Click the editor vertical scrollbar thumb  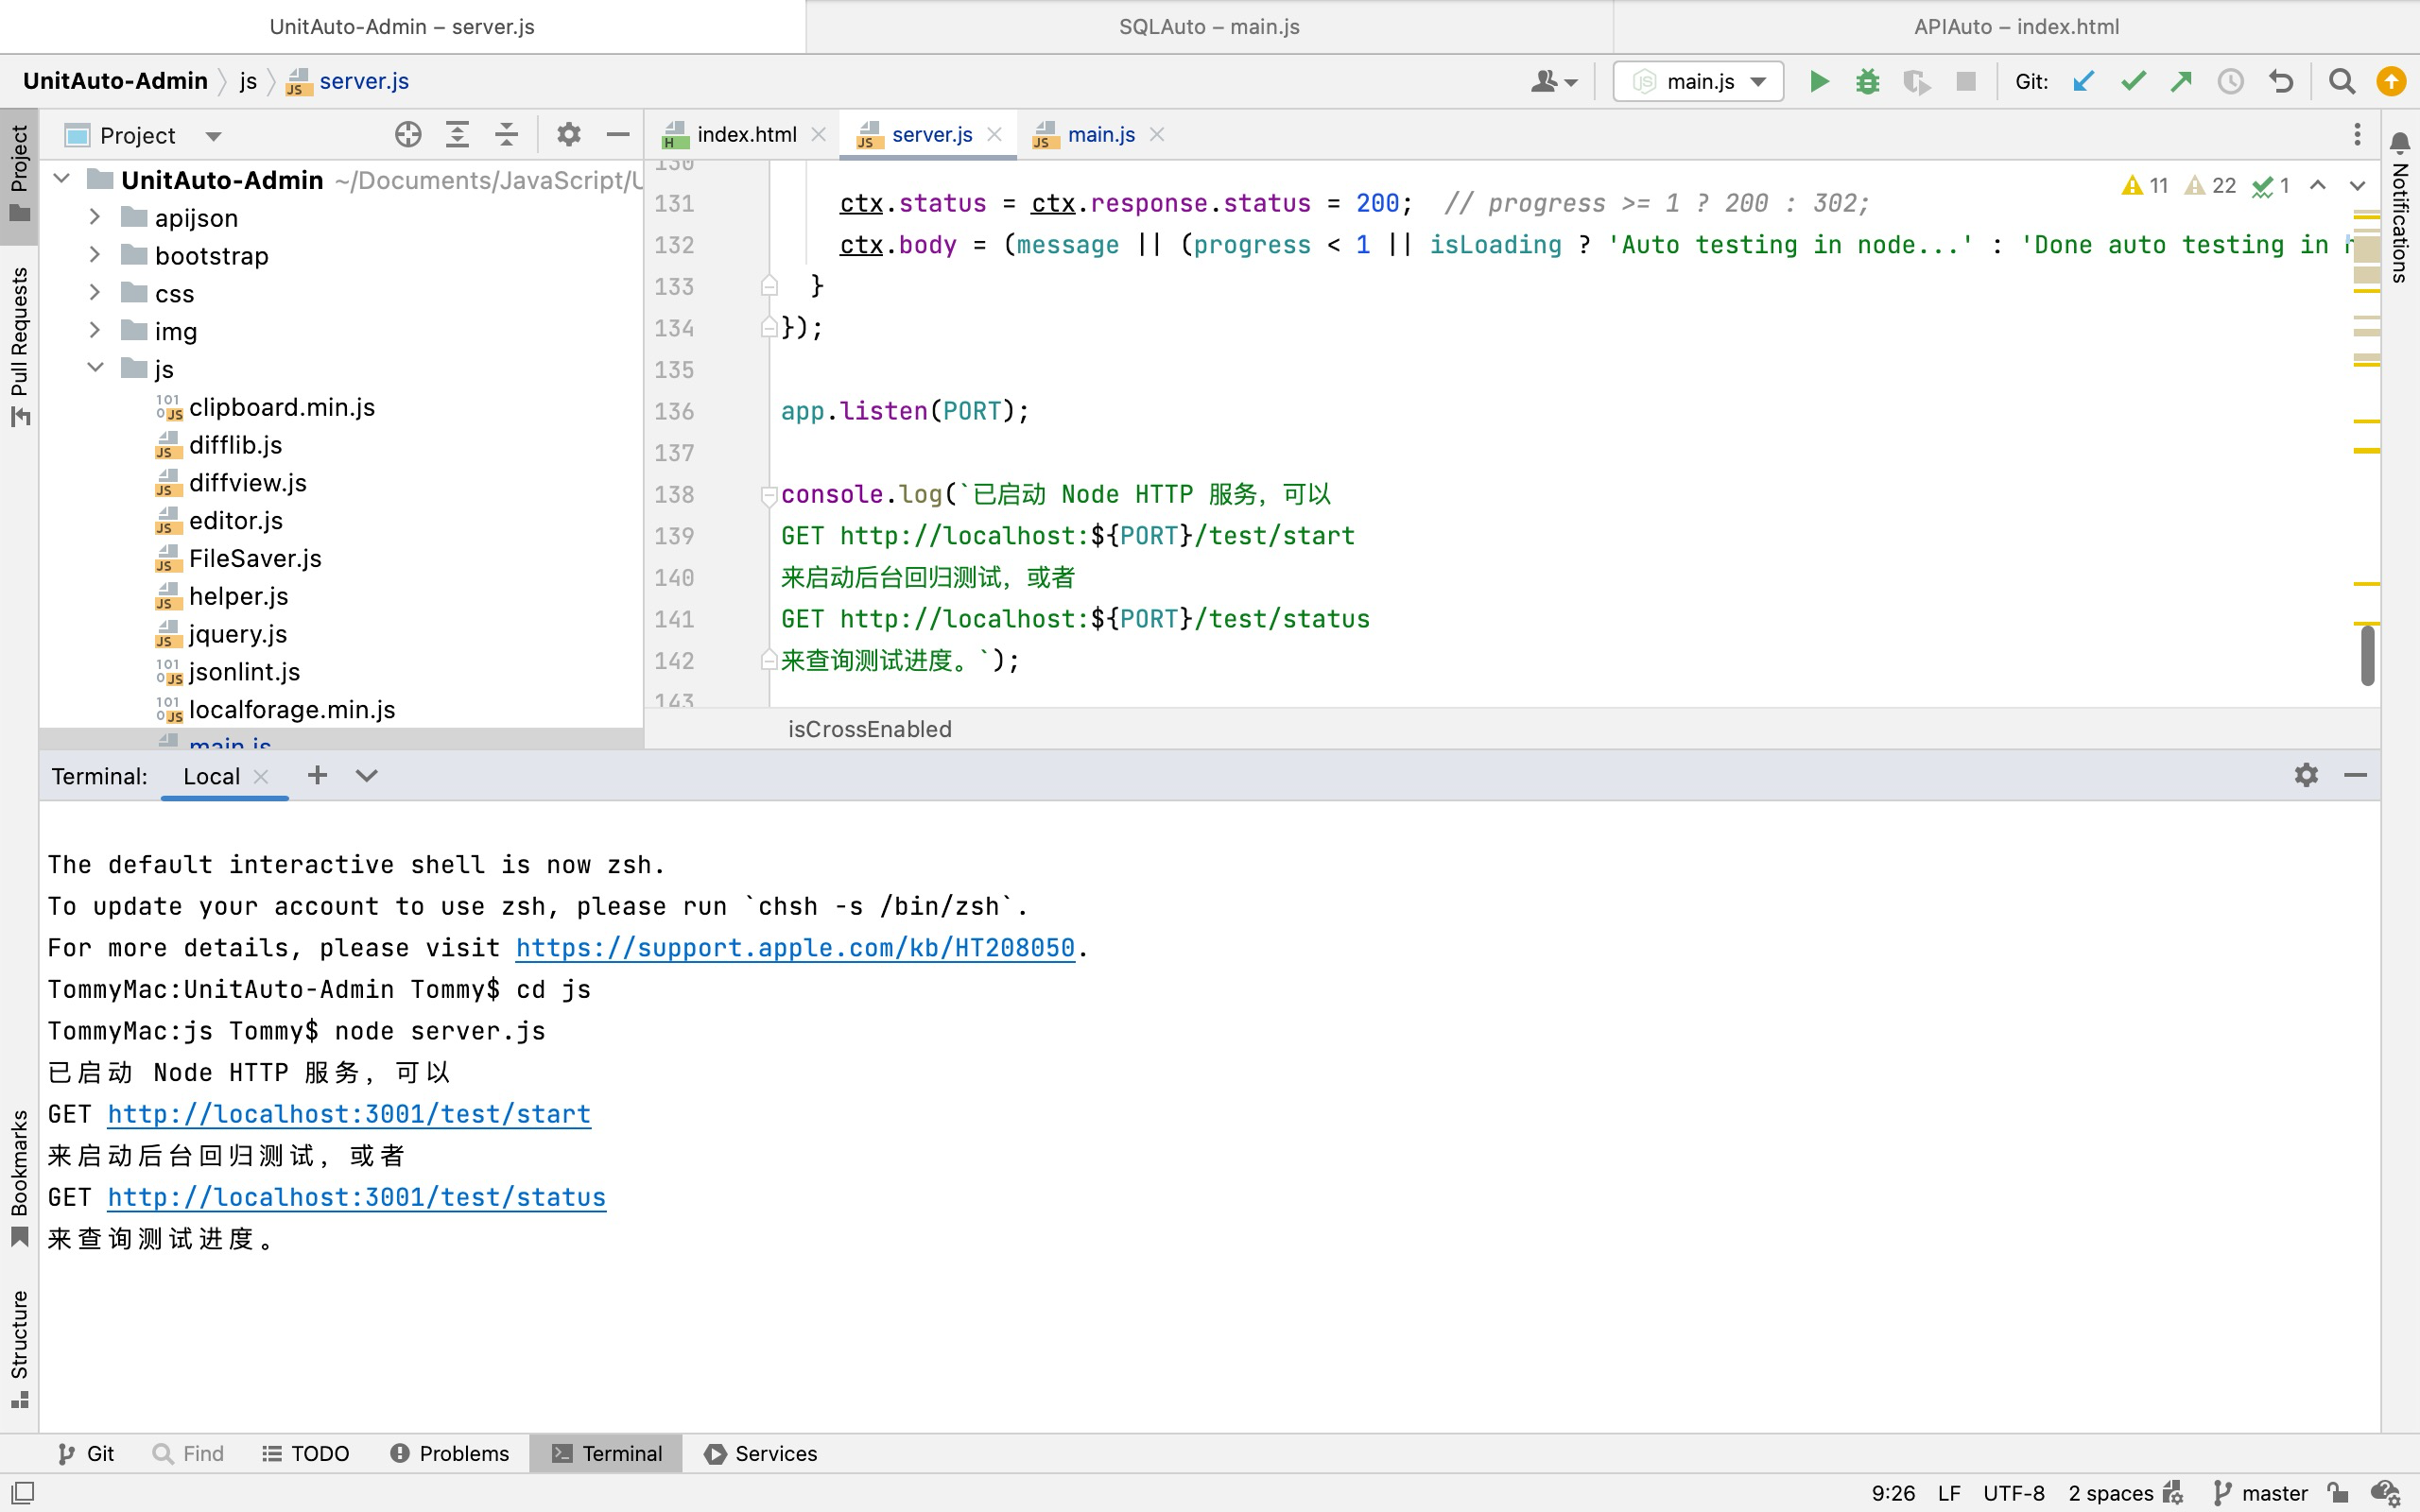2367,655
